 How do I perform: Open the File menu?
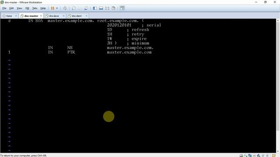coord(4,8)
